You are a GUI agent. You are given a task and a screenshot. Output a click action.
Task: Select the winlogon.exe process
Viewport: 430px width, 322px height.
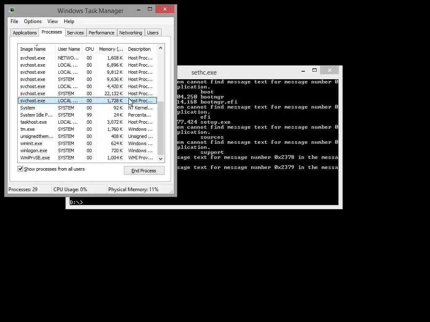[x=87, y=151]
